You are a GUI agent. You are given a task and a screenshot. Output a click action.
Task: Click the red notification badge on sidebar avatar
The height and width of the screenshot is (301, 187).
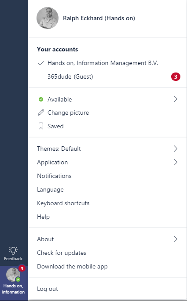click(22, 268)
